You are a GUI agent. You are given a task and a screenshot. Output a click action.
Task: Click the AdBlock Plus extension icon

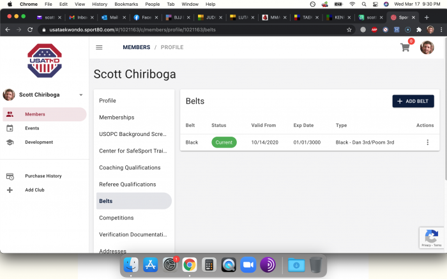pyautogui.click(x=374, y=29)
